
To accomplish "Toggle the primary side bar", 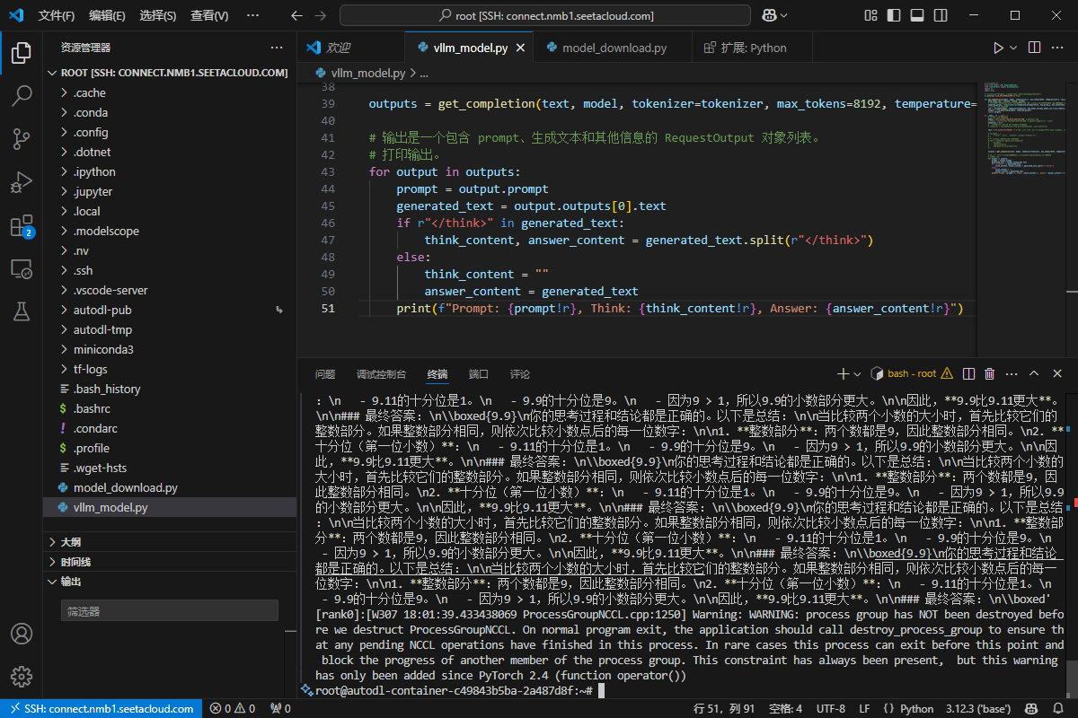I will click(893, 15).
